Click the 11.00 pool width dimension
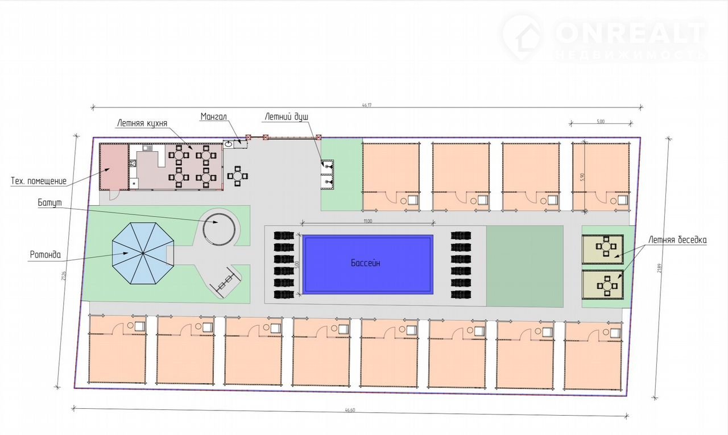This screenshot has height=435, width=728. coord(367,221)
